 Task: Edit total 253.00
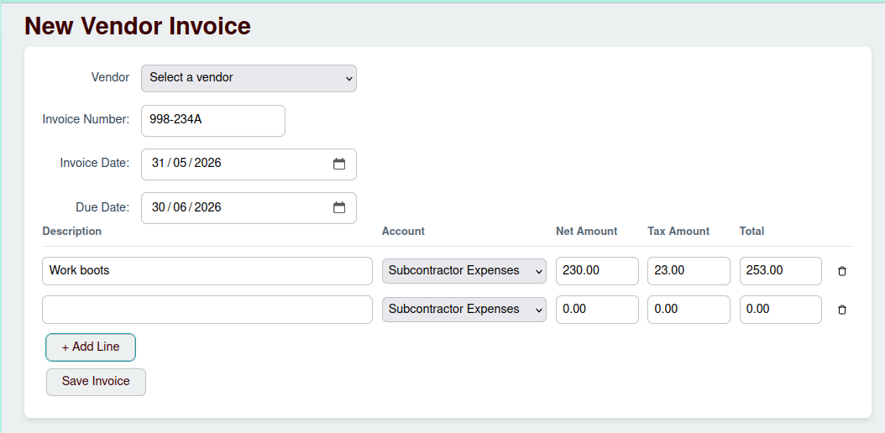(x=781, y=270)
